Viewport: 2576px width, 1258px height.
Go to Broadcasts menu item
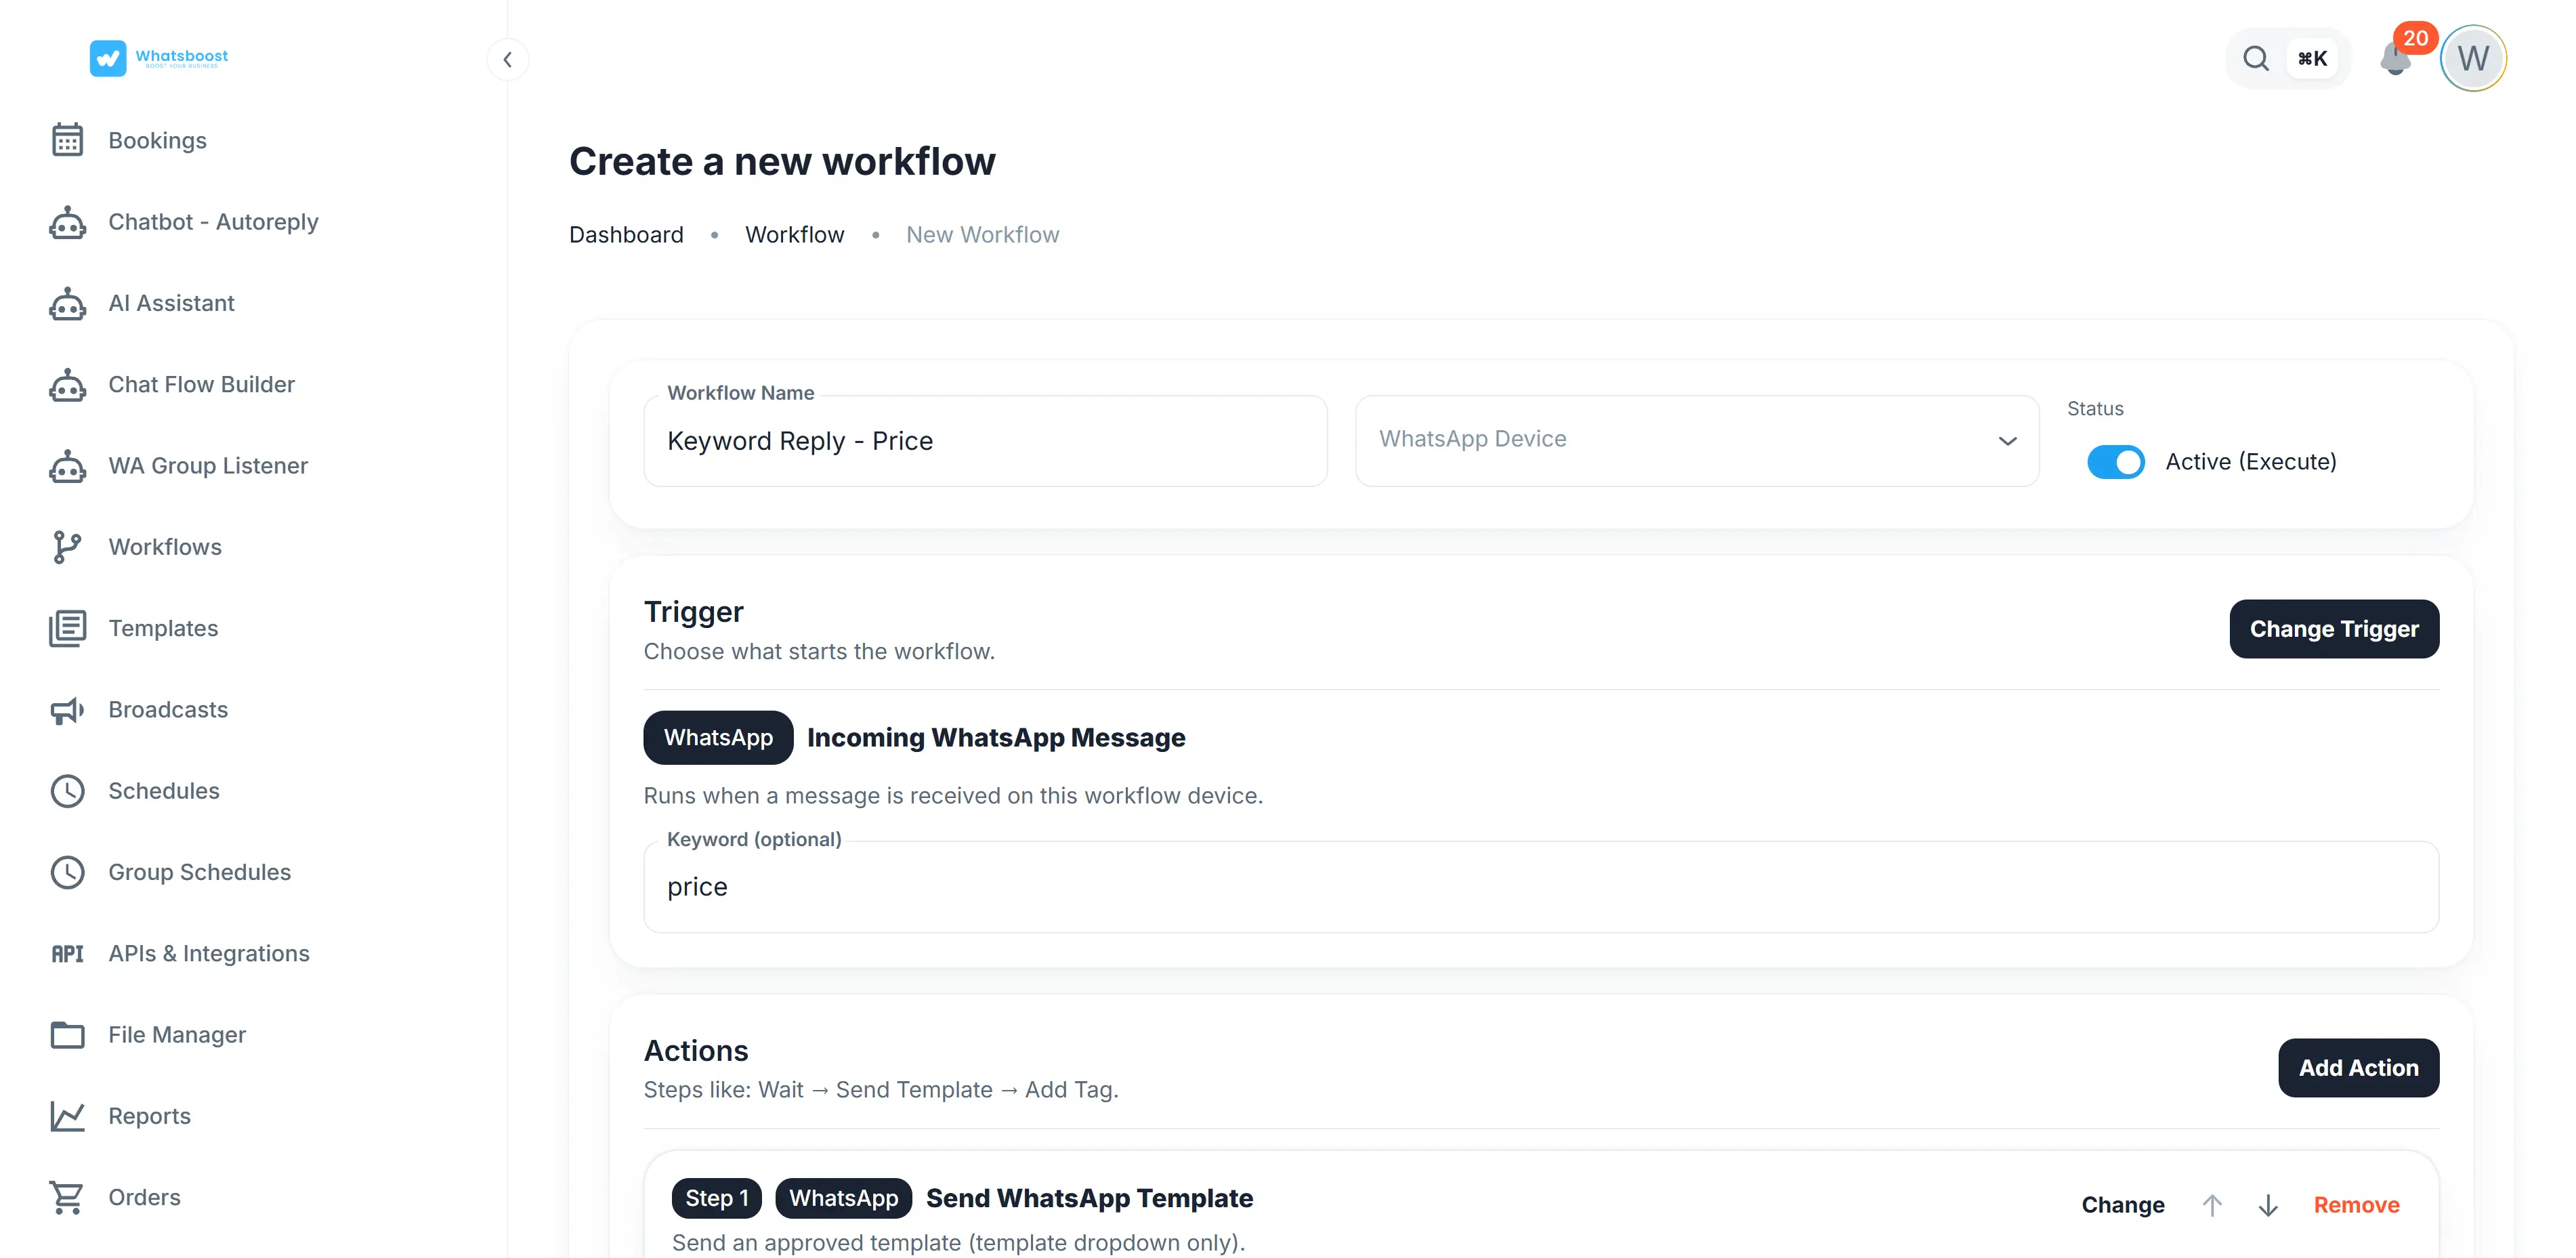point(168,710)
